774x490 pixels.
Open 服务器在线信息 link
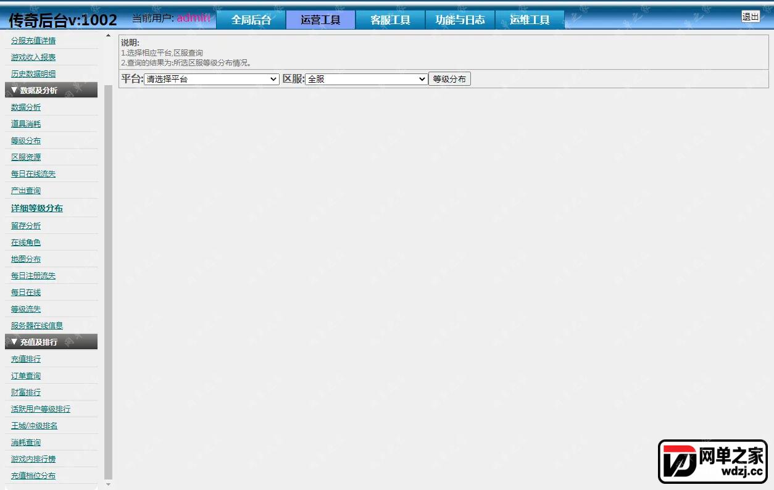click(37, 326)
